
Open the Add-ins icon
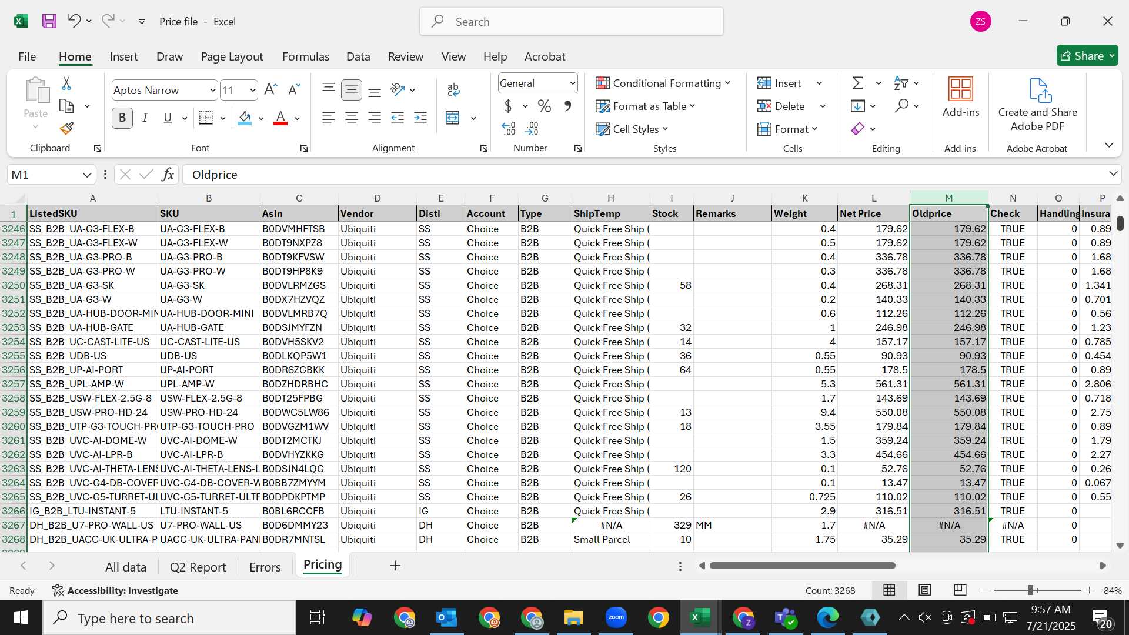[x=961, y=97]
